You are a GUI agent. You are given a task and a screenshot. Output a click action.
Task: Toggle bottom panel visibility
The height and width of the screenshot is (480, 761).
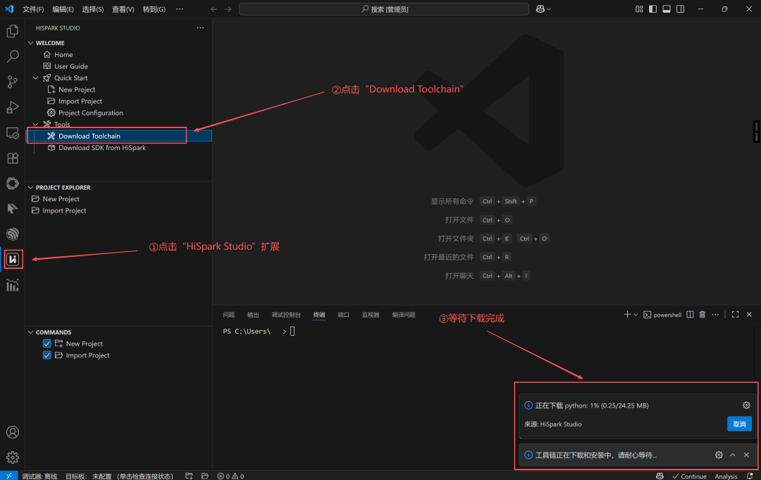[667, 8]
